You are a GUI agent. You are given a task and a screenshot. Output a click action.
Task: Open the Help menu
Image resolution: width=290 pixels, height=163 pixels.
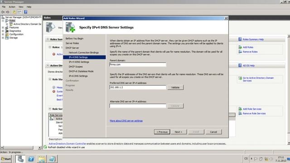click(29, 7)
